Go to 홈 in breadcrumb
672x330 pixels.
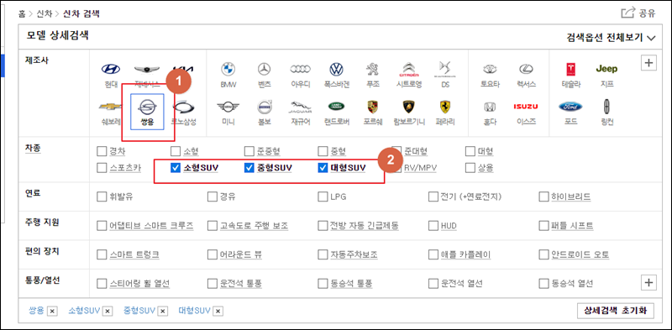pos(22,13)
